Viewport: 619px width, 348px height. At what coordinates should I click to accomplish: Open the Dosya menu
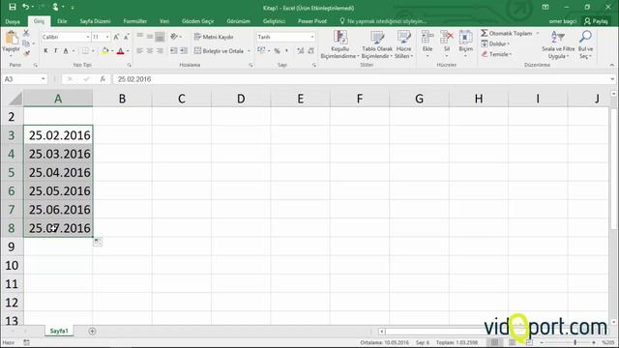13,21
